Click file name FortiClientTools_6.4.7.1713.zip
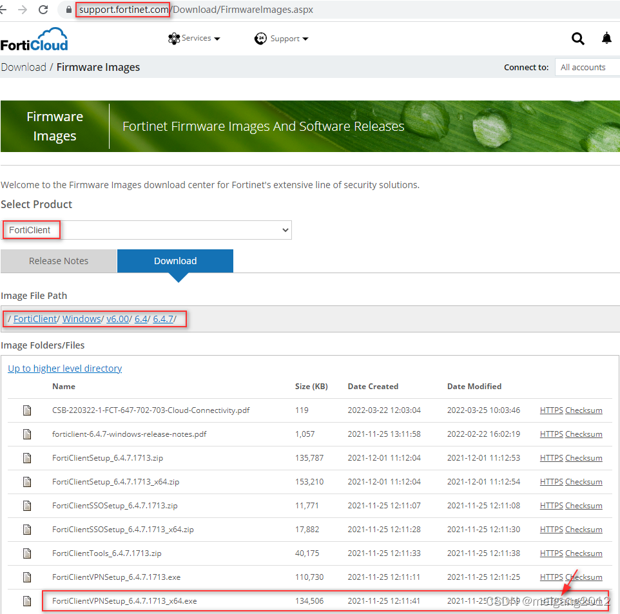The width and height of the screenshot is (620, 614). click(107, 553)
